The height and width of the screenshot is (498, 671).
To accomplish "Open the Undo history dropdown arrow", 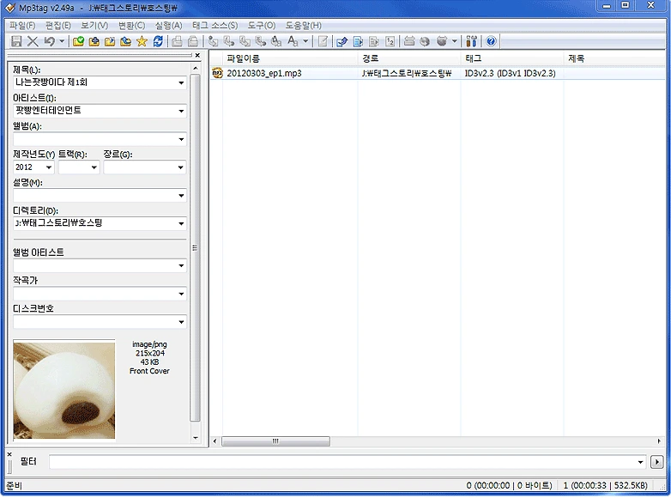I will click(x=62, y=41).
